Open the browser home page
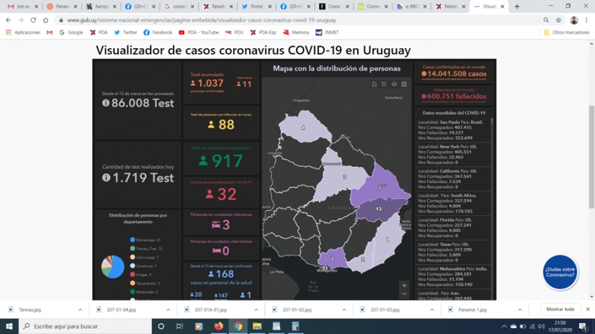 point(45,20)
